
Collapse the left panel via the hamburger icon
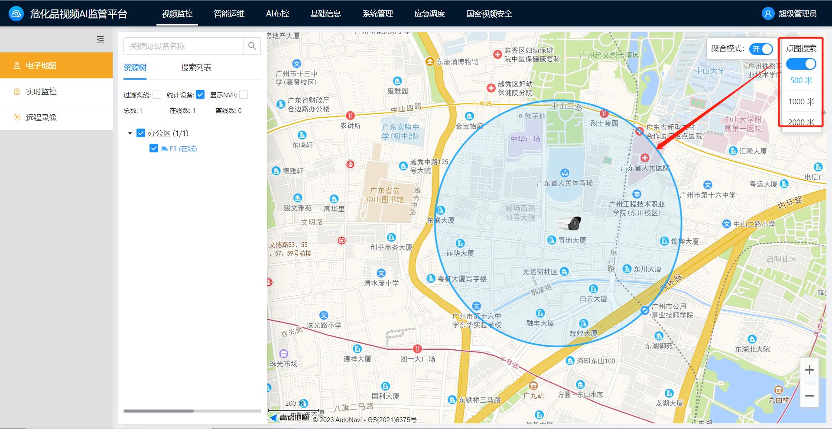coord(100,39)
